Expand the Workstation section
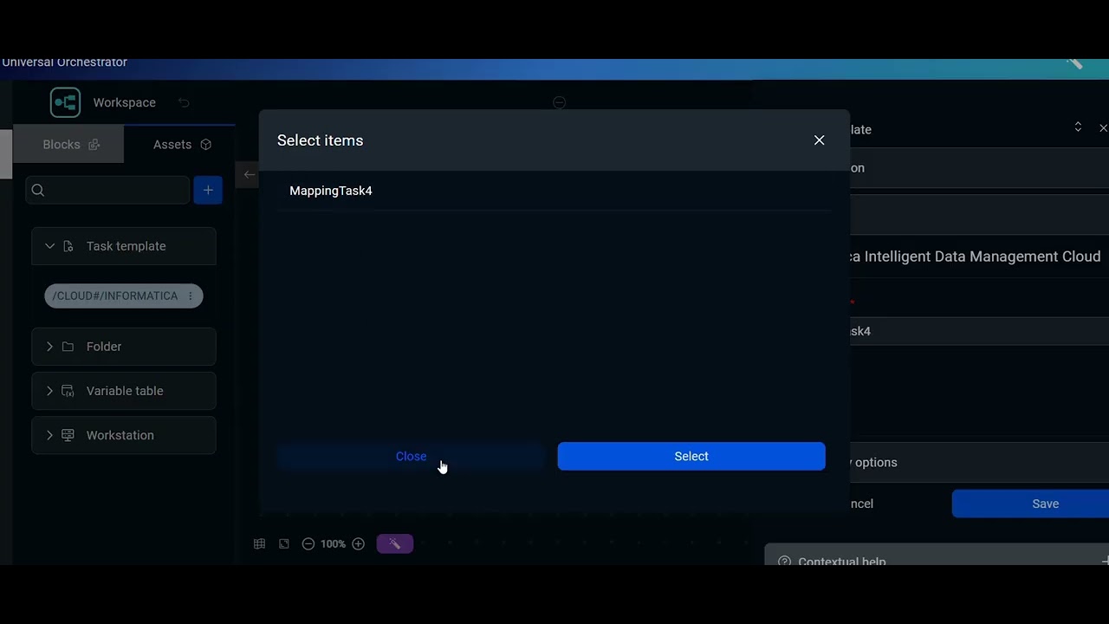The image size is (1109, 624). tap(49, 435)
